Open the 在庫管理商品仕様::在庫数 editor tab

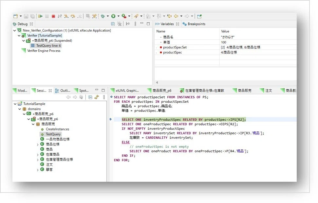(x=202, y=91)
